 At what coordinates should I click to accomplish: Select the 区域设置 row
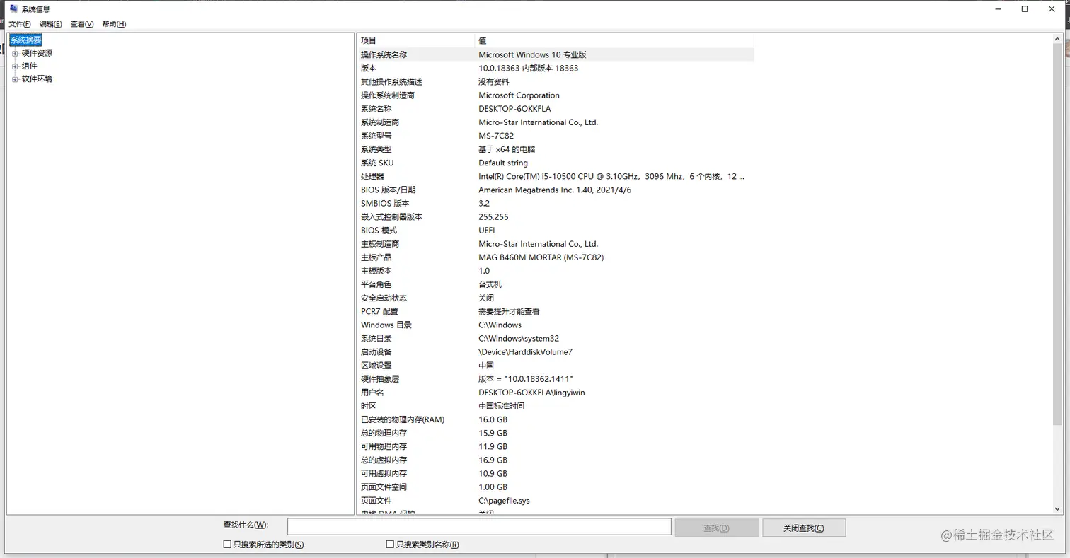556,365
